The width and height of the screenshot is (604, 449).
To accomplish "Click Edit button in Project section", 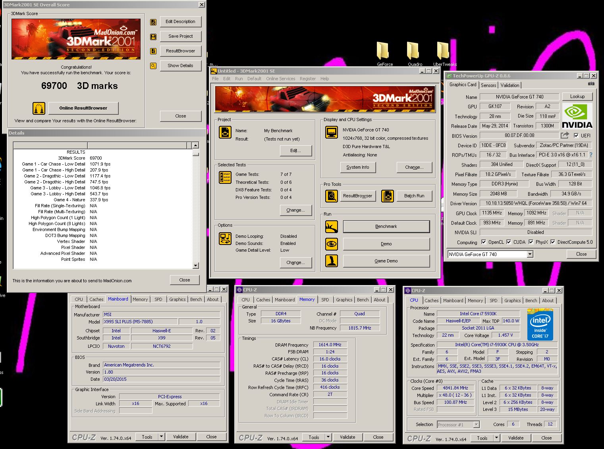I will click(x=295, y=150).
